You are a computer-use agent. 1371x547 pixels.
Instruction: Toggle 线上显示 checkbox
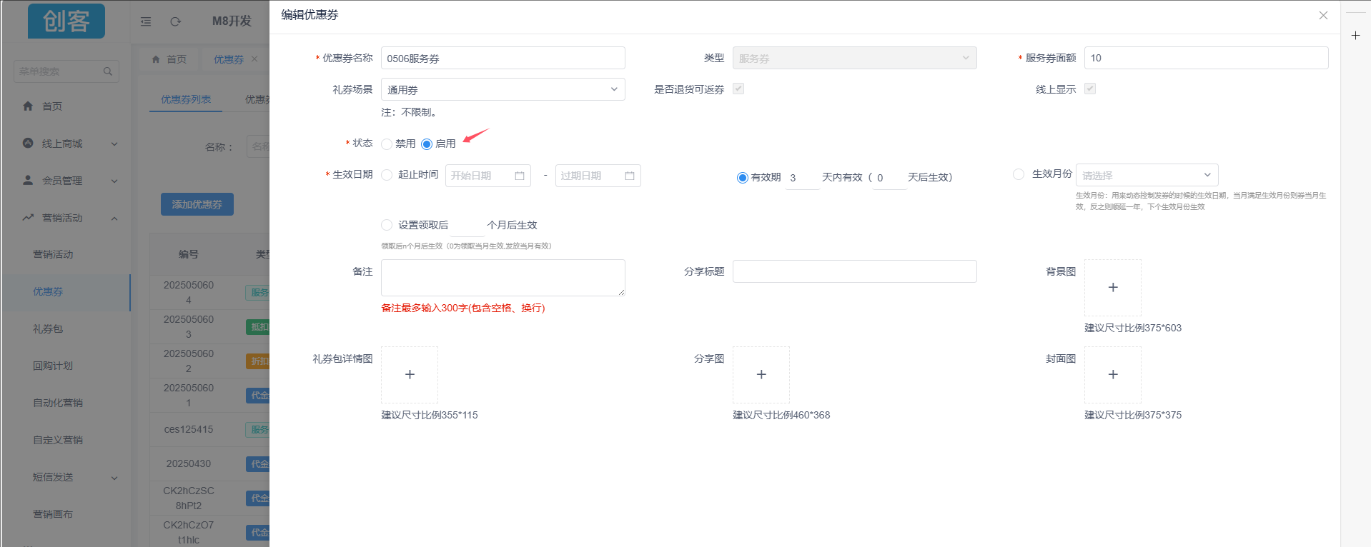click(x=1090, y=89)
